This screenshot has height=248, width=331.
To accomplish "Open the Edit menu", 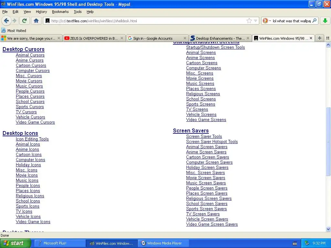I will point(16,12).
